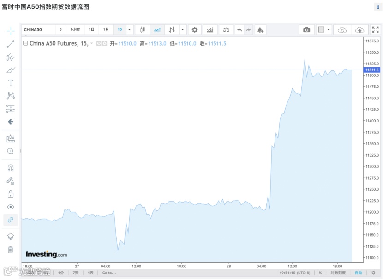Toggle percentage scale %
This screenshot has height=279, width=383.
[320, 273]
